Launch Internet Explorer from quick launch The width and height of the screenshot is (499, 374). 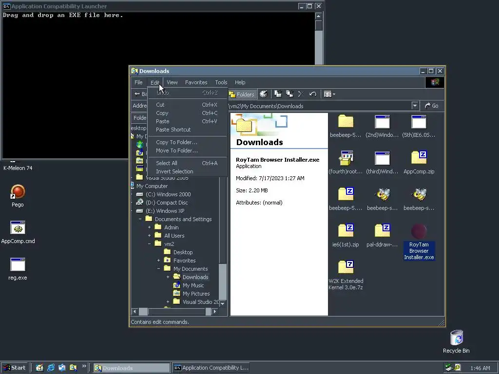click(51, 368)
